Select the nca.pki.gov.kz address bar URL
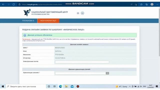Screen dimensions: 160x90 click(x=42, y=4)
